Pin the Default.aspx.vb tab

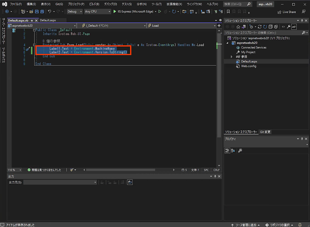tap(32, 20)
